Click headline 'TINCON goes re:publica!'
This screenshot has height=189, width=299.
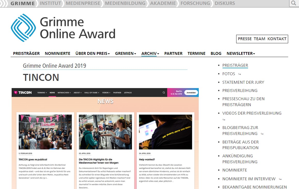point(33,160)
